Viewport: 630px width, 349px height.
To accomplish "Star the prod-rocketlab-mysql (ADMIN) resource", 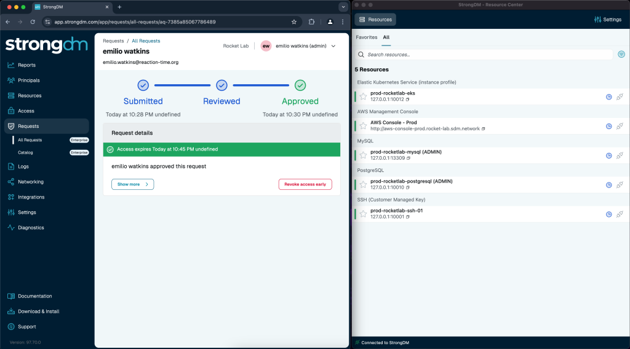I will coord(363,155).
